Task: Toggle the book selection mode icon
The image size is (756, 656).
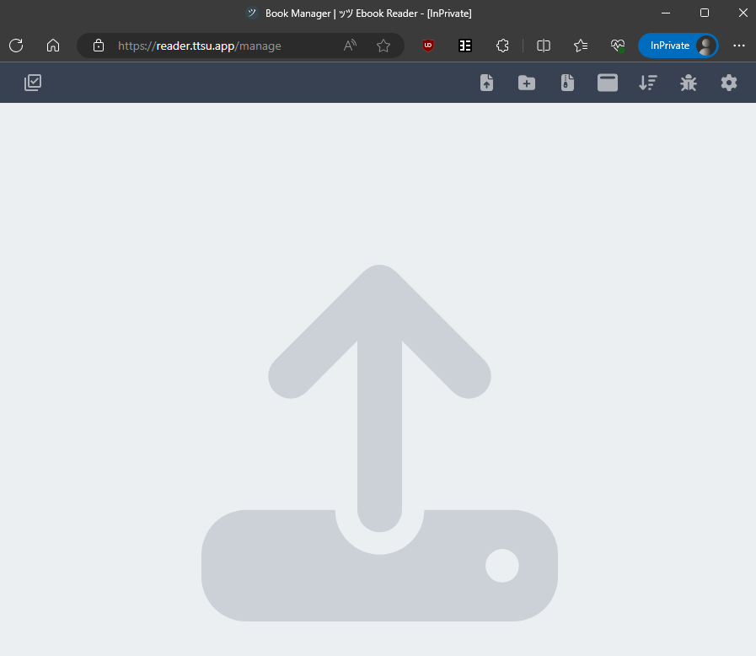Action: (33, 83)
